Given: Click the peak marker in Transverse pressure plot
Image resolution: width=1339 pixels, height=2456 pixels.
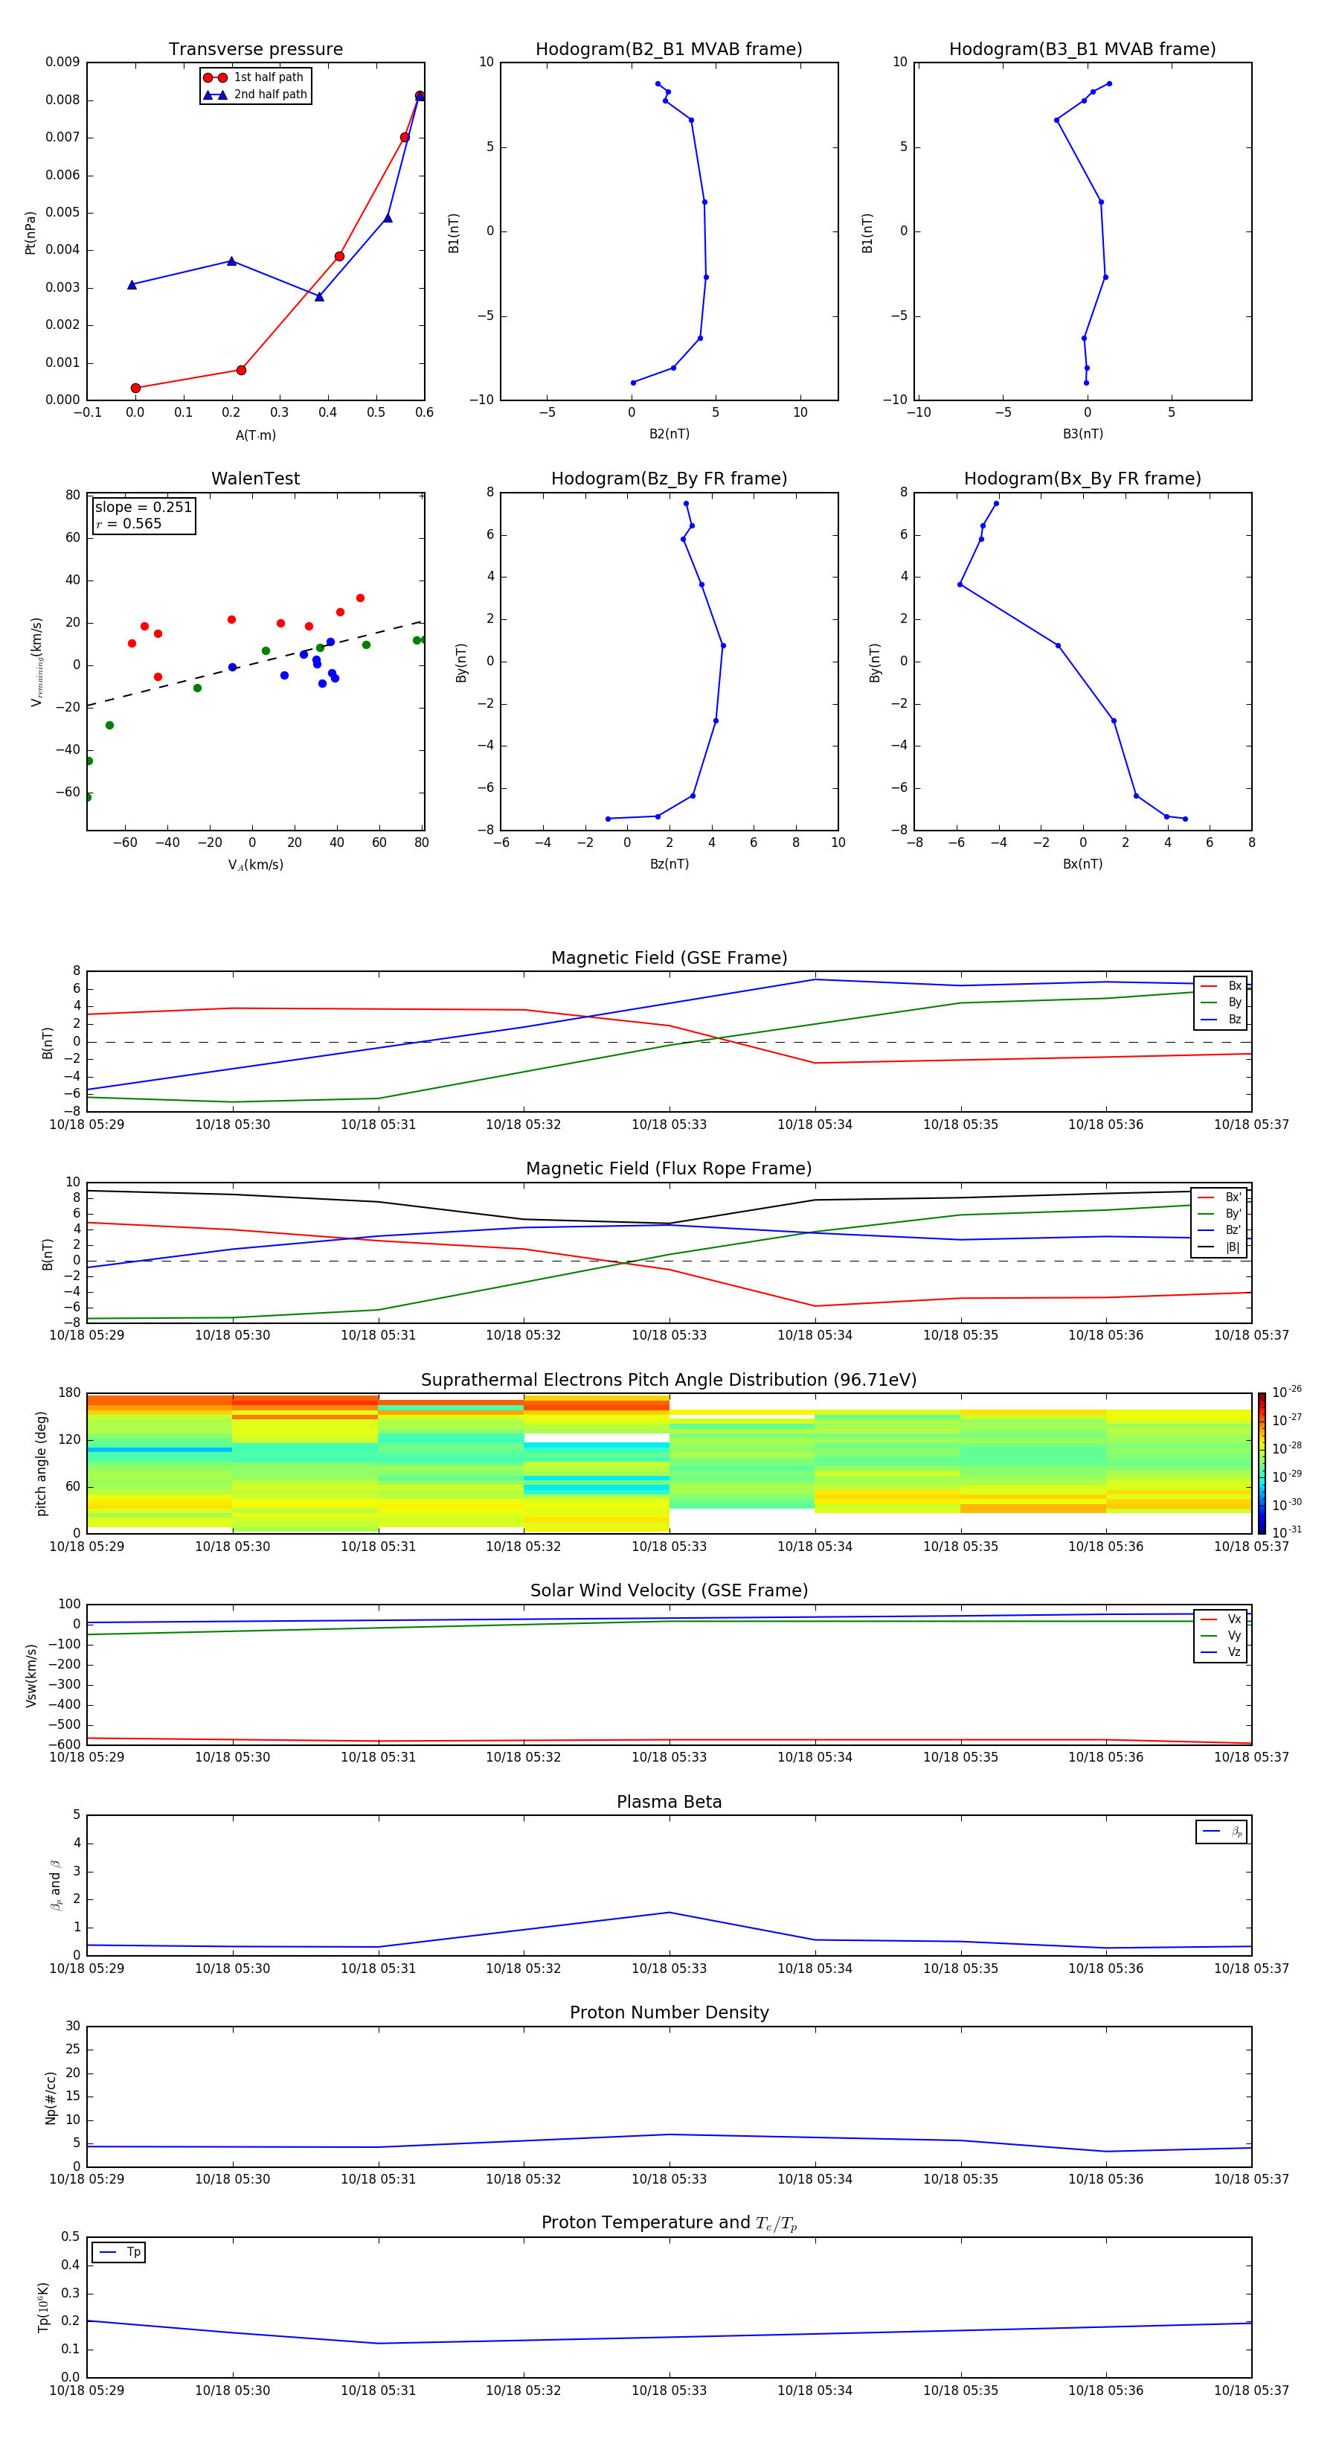Looking at the screenshot, I should pyautogui.click(x=420, y=95).
